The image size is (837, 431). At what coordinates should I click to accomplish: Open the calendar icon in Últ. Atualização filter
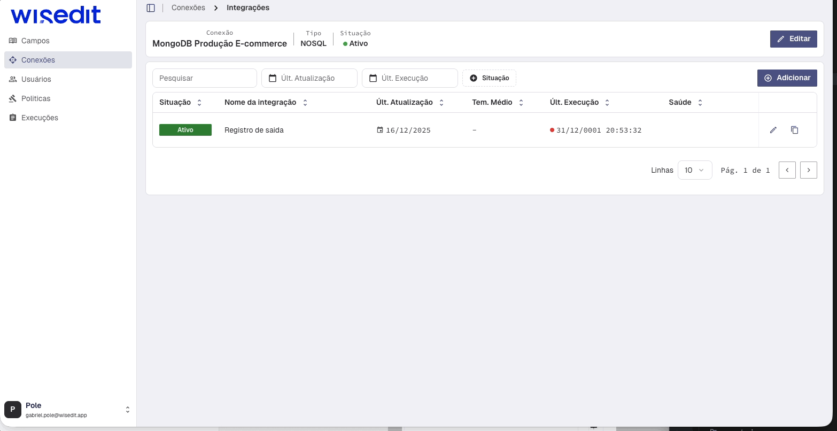[x=272, y=78]
